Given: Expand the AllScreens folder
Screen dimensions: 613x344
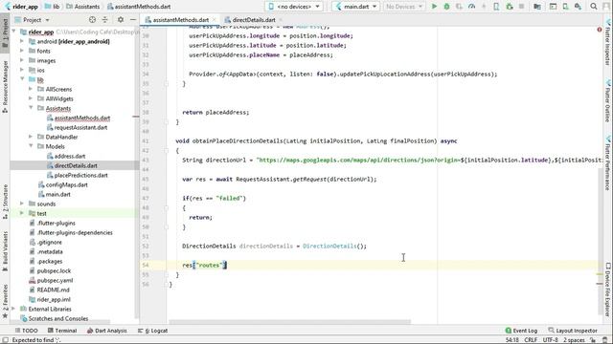Looking at the screenshot, I should 31,89.
